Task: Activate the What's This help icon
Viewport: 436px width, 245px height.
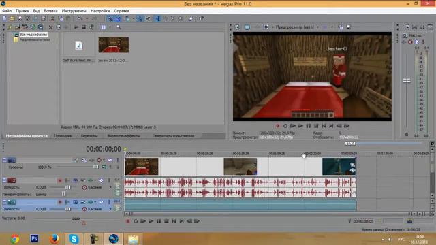Action: click(201, 18)
